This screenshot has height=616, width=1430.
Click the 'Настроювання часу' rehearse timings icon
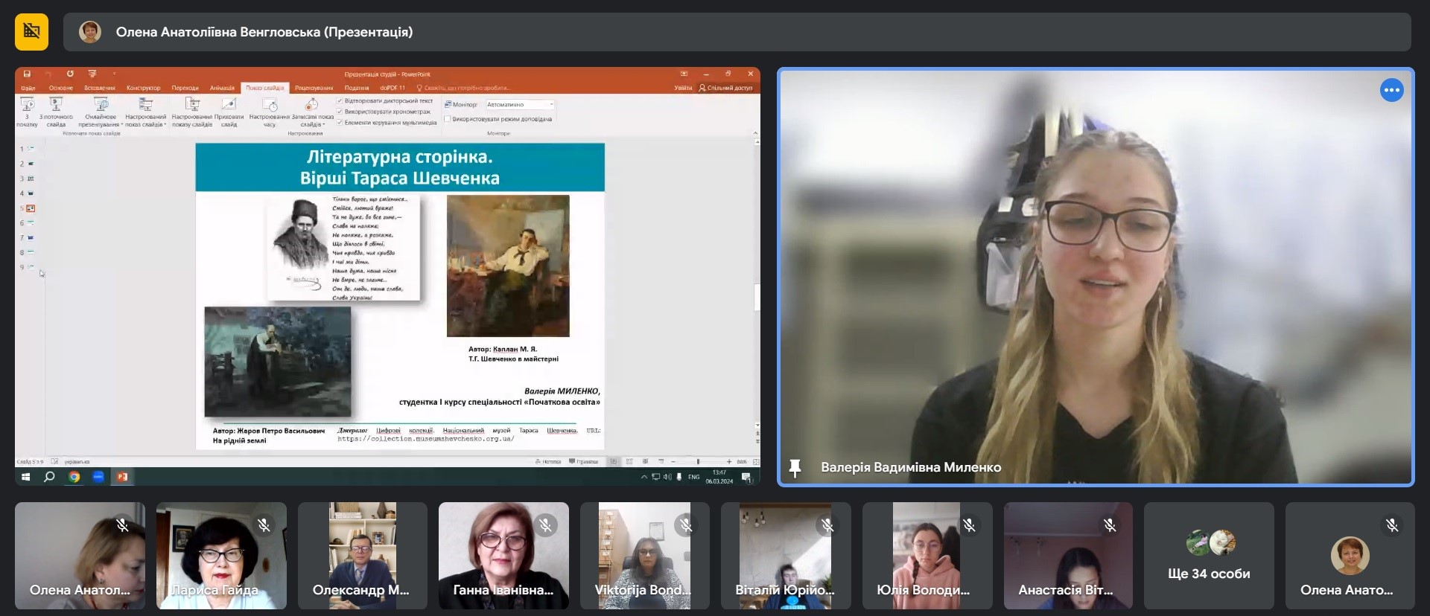click(x=270, y=105)
